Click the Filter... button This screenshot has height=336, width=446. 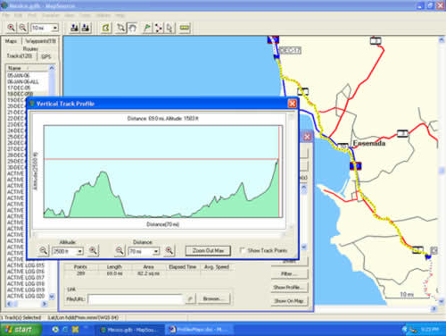(x=289, y=273)
